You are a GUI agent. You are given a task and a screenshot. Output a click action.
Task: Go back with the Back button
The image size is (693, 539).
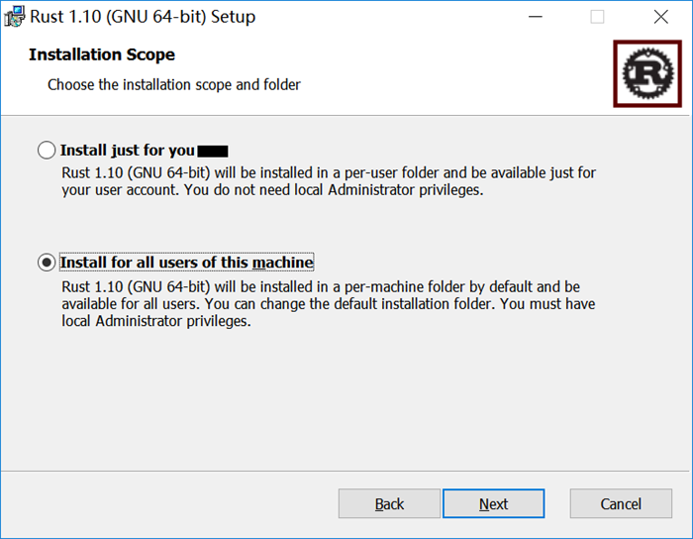click(x=389, y=503)
